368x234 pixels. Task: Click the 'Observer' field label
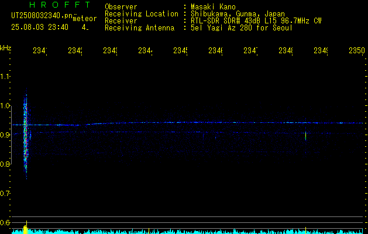coord(121,7)
